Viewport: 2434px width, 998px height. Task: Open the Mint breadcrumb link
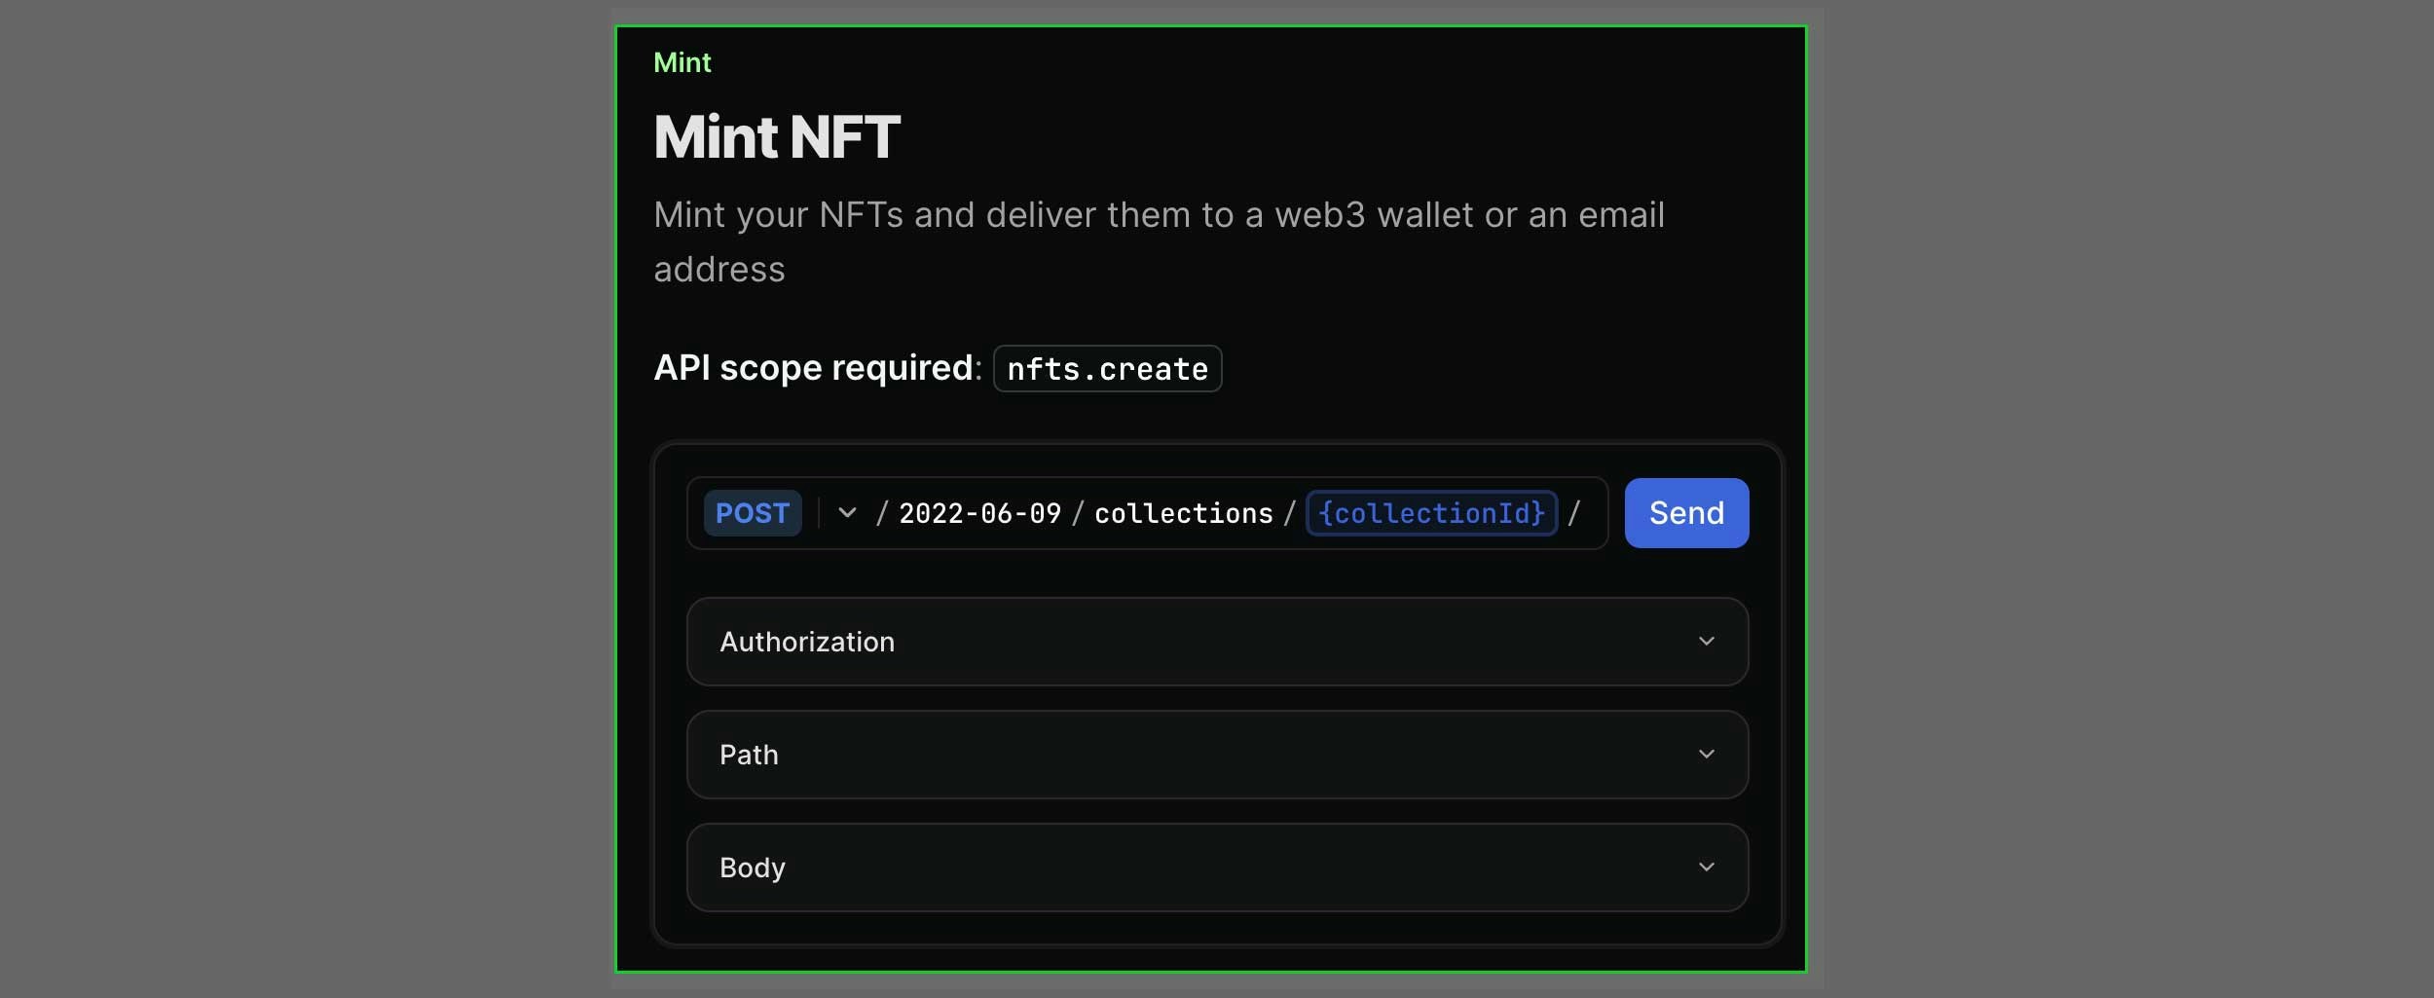tap(682, 61)
